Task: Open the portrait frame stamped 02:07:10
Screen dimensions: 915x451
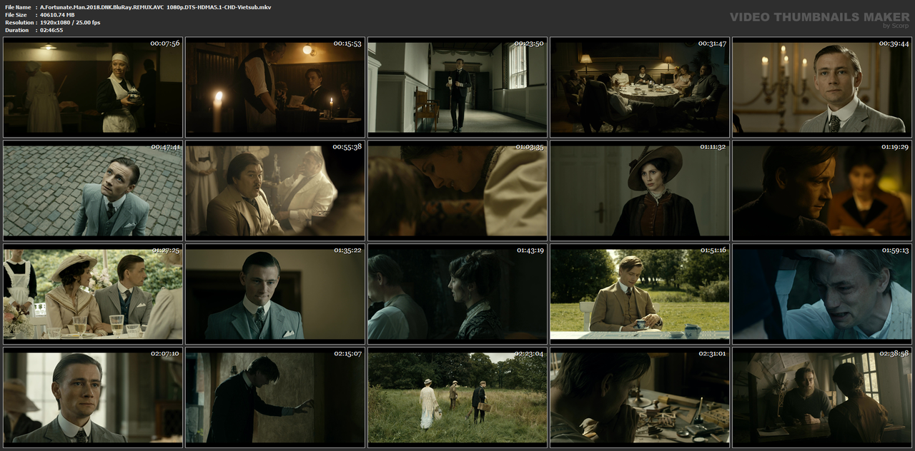Action: pyautogui.click(x=93, y=397)
